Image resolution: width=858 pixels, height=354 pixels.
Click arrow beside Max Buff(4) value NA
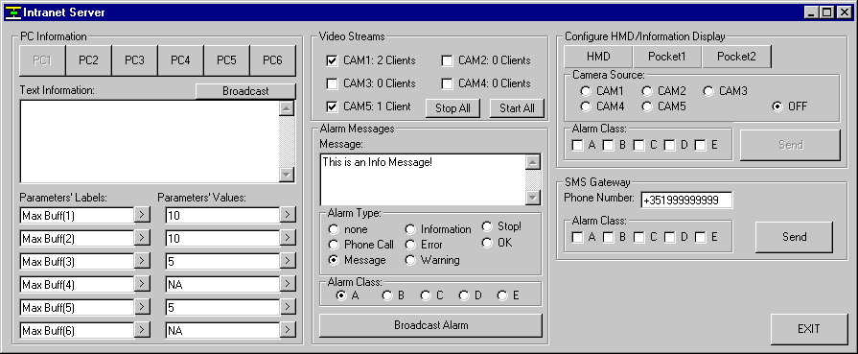(x=288, y=284)
